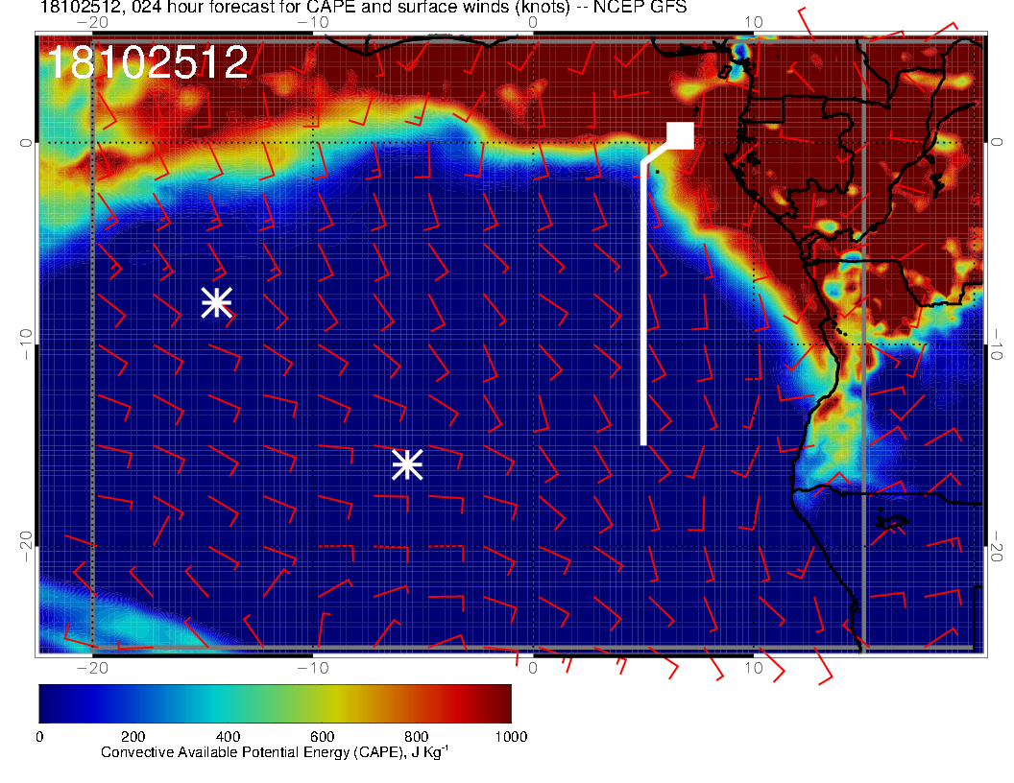
Task: Select the white asterisk marker near 8°S 14°W
Action: [x=217, y=302]
